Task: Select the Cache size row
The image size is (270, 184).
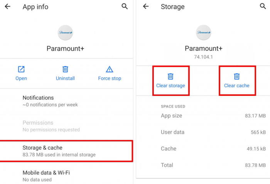Action: tap(213, 149)
